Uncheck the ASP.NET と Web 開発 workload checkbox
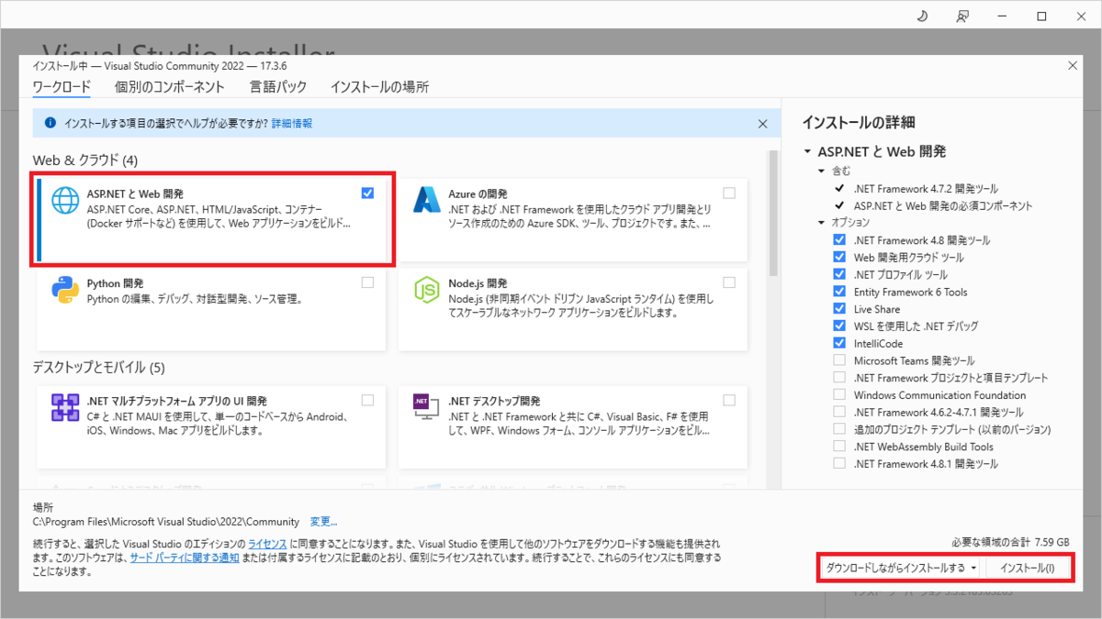Screen dimensions: 1102x619 (x=368, y=193)
